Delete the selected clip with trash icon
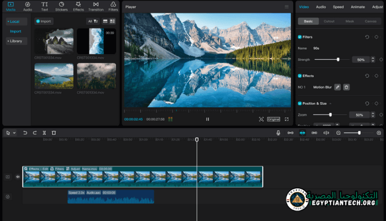 54,133
